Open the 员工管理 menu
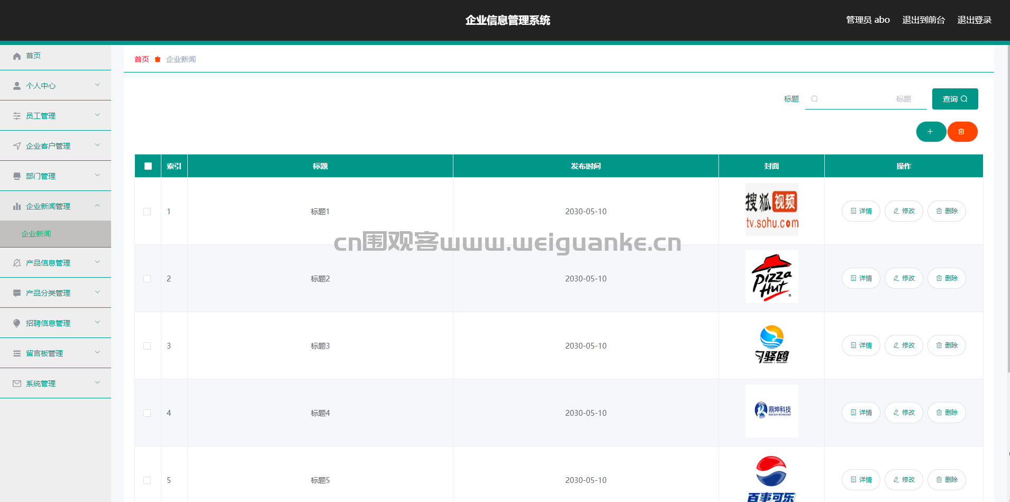 point(56,116)
